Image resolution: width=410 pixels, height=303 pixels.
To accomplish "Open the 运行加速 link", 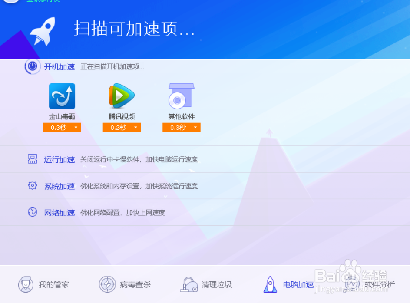I will coord(60,159).
